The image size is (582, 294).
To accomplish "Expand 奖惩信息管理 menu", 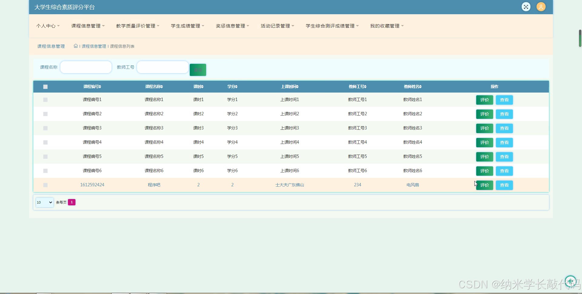I will coord(232,26).
